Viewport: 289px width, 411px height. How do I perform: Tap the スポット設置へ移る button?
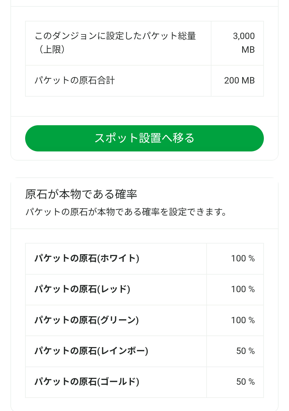point(144,138)
